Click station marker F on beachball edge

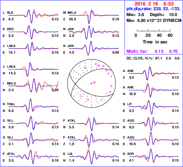112,77
